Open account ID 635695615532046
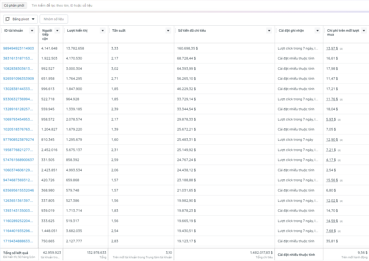Image resolution: width=369 pixels, height=261 pixels. pos(18,190)
